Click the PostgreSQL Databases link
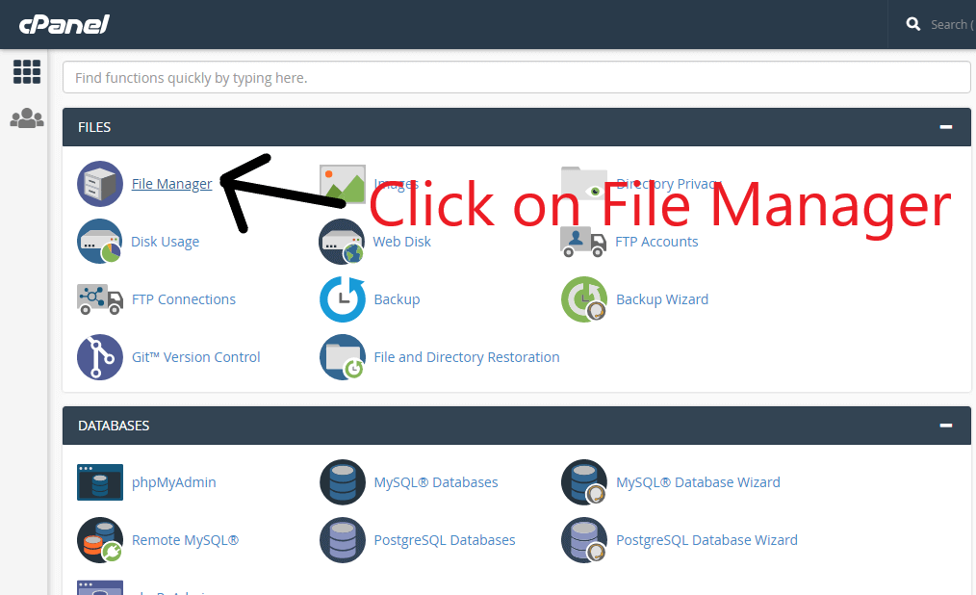This screenshot has width=976, height=595. 445,540
